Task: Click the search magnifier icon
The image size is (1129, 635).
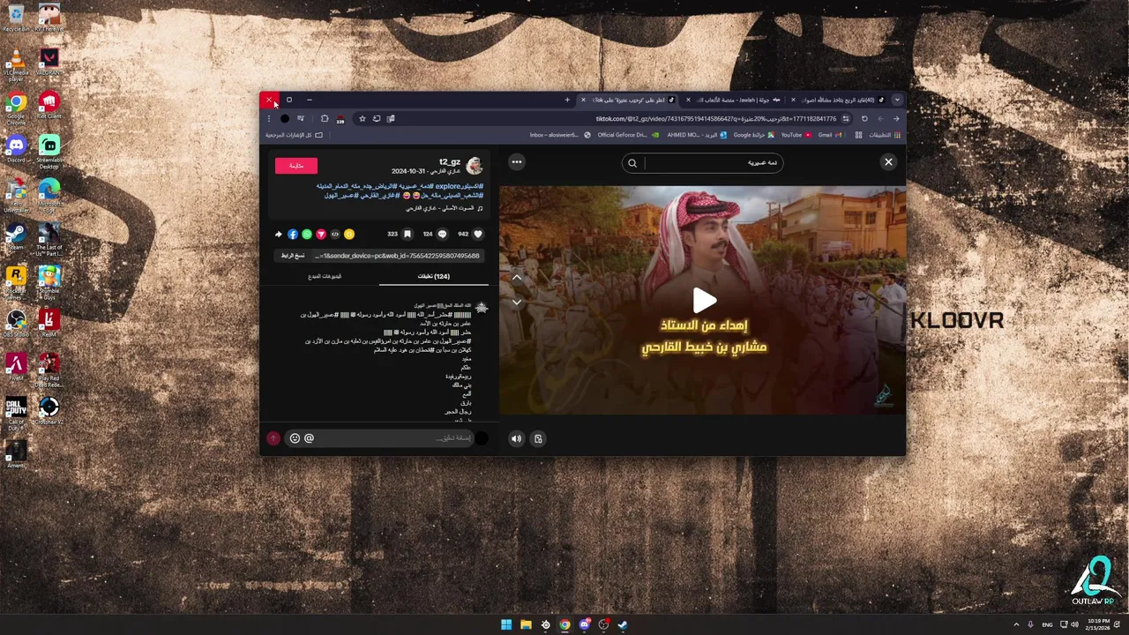Action: click(632, 163)
